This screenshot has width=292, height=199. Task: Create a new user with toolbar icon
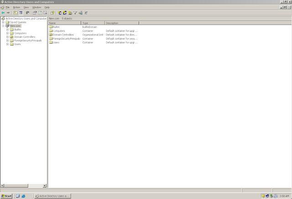(x=60, y=13)
